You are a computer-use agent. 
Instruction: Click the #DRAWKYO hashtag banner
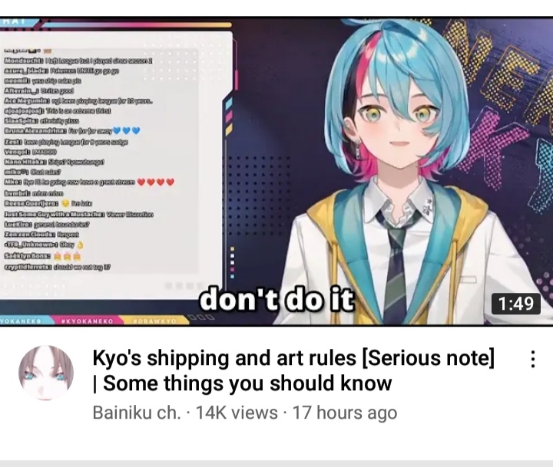tap(155, 321)
